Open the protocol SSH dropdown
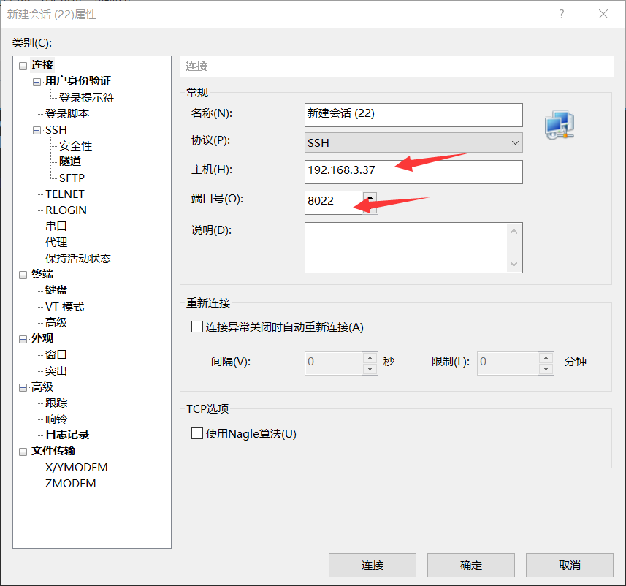The width and height of the screenshot is (626, 586). point(413,142)
